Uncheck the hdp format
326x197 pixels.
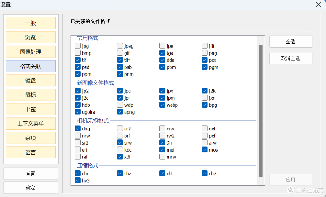(x=78, y=105)
